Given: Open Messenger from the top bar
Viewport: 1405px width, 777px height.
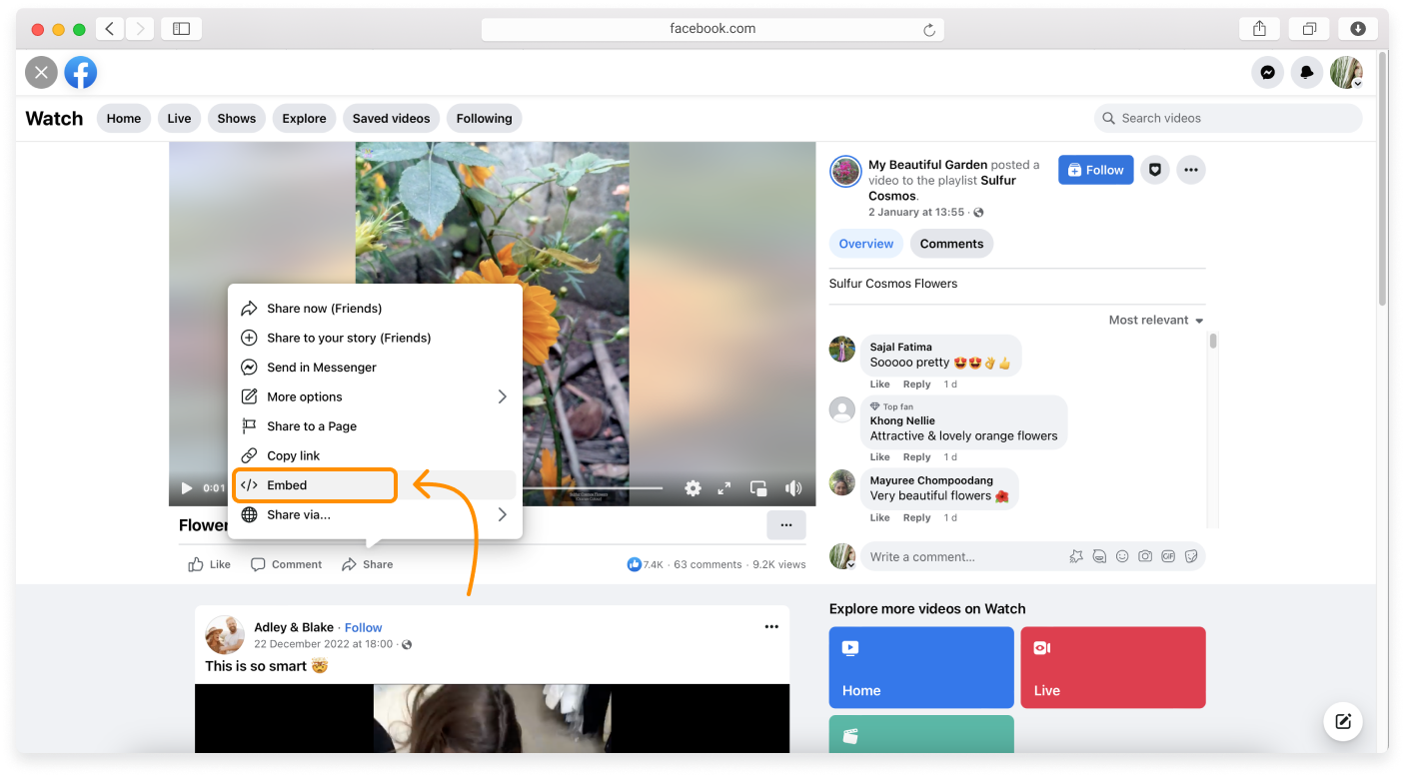Looking at the screenshot, I should tap(1267, 73).
